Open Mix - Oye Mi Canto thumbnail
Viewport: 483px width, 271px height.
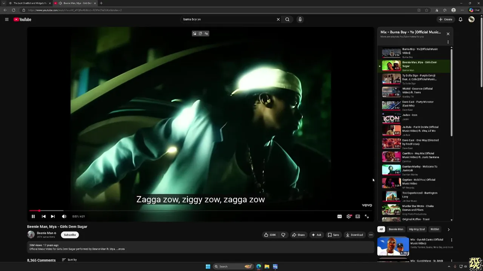[393, 246]
